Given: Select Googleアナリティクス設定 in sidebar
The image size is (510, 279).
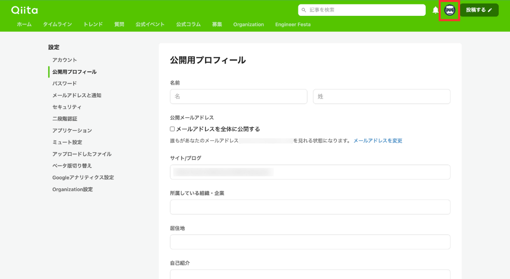Looking at the screenshot, I should pyautogui.click(x=83, y=178).
